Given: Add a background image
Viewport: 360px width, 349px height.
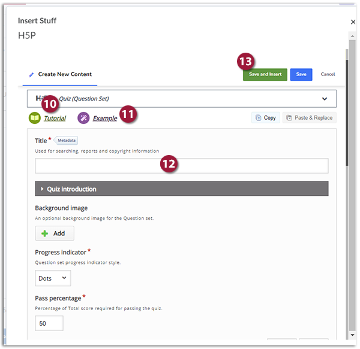Looking at the screenshot, I should click(55, 233).
